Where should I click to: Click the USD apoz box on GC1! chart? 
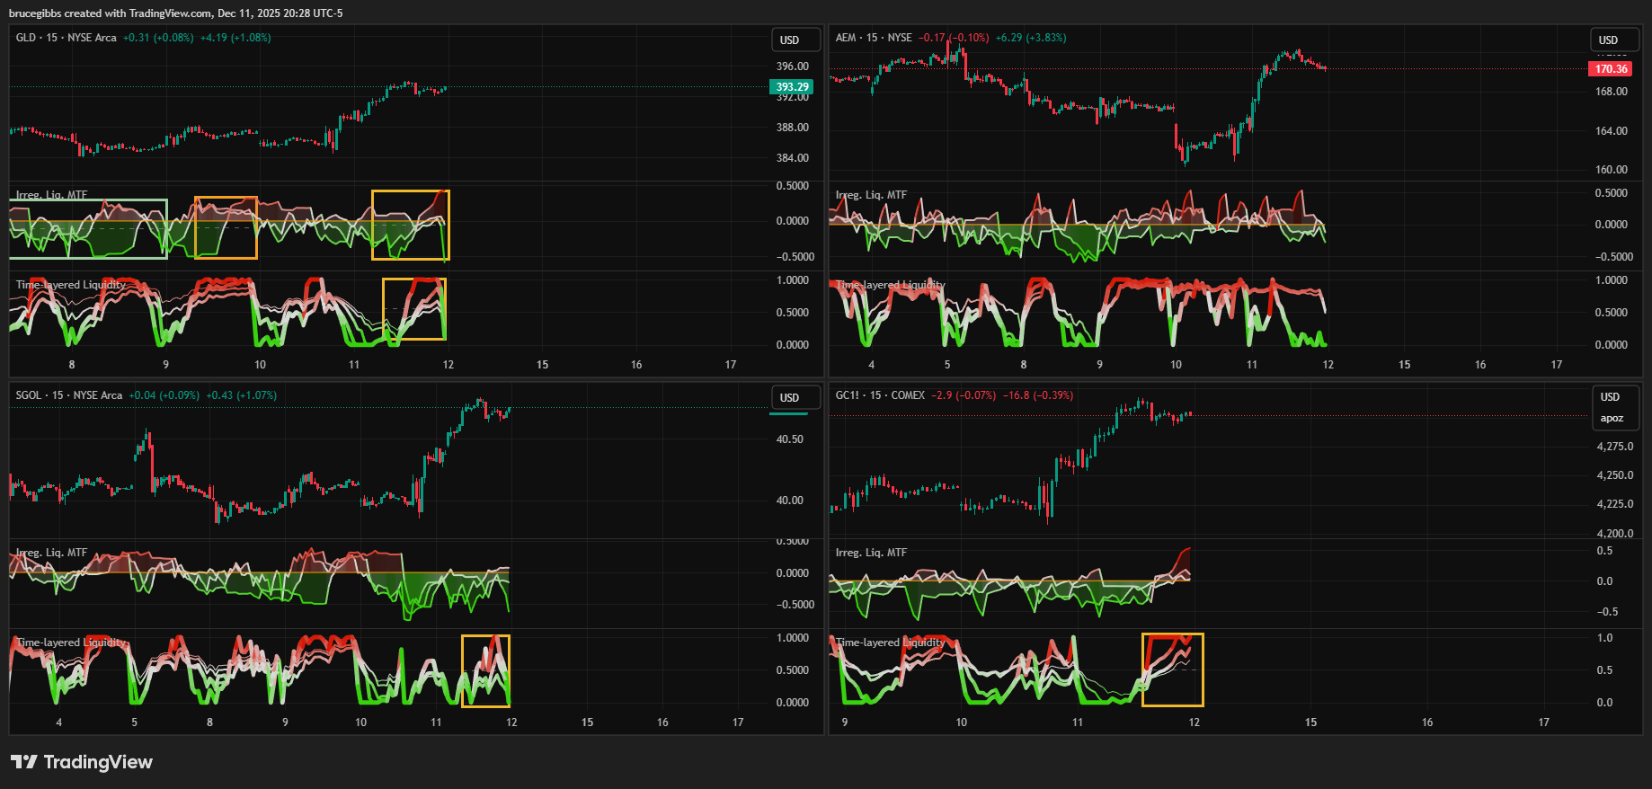point(1614,407)
